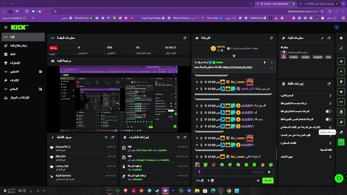
Task: Toggle emote-only chat switch
Action: 328,119
